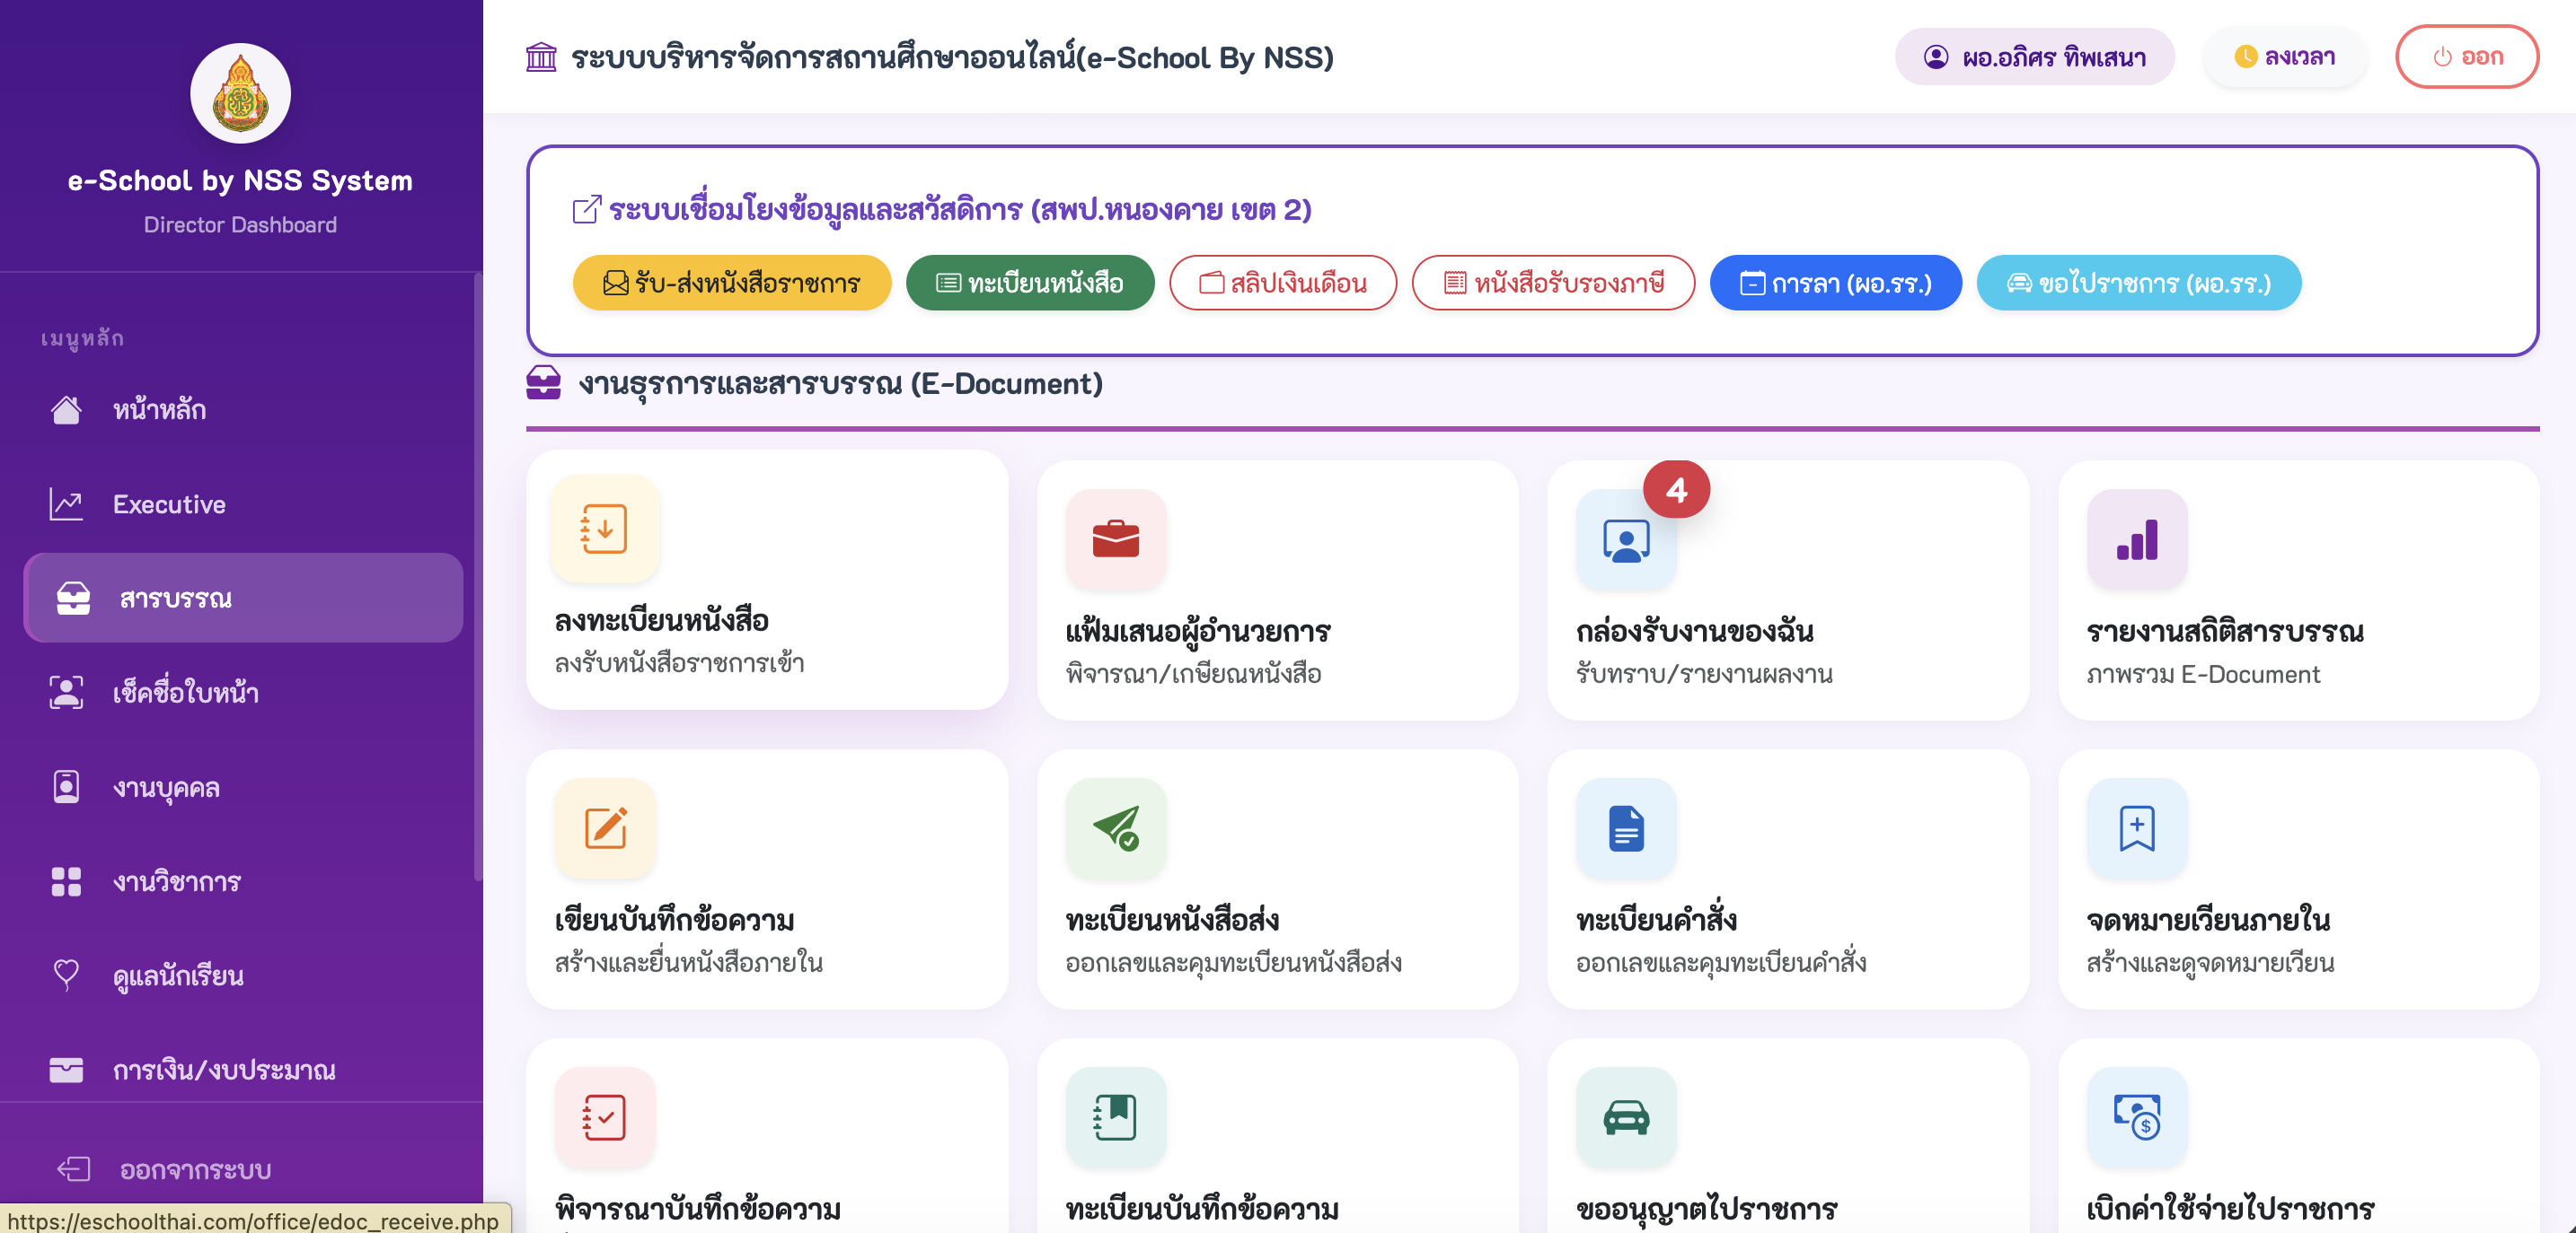Open หนังสือรับรองภาษี button
This screenshot has height=1233, width=2576.
click(1553, 283)
